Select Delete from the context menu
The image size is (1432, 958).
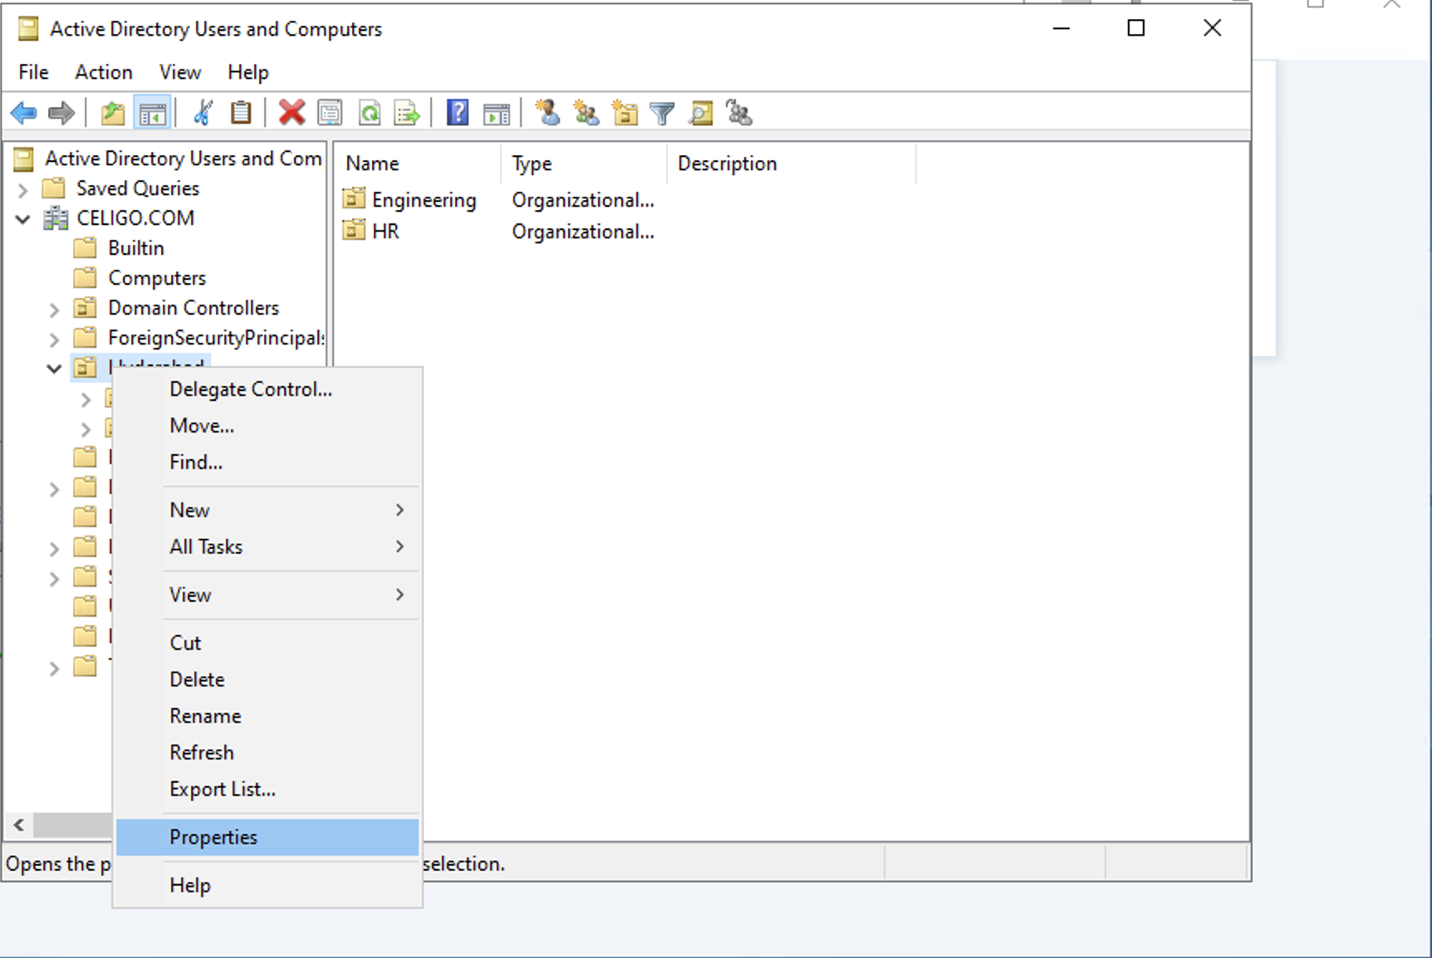coord(267,680)
